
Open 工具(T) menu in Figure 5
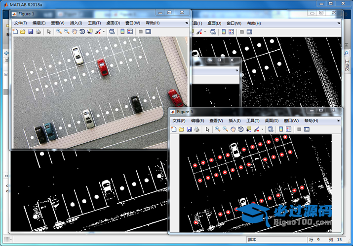click(253, 121)
